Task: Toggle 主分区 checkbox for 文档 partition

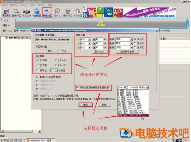Action: tap(135, 47)
